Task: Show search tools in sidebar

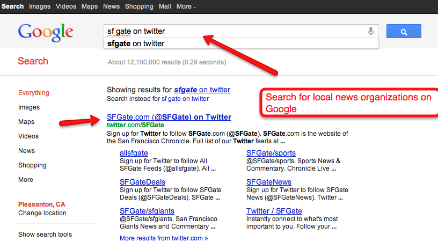Action: tap(45, 235)
